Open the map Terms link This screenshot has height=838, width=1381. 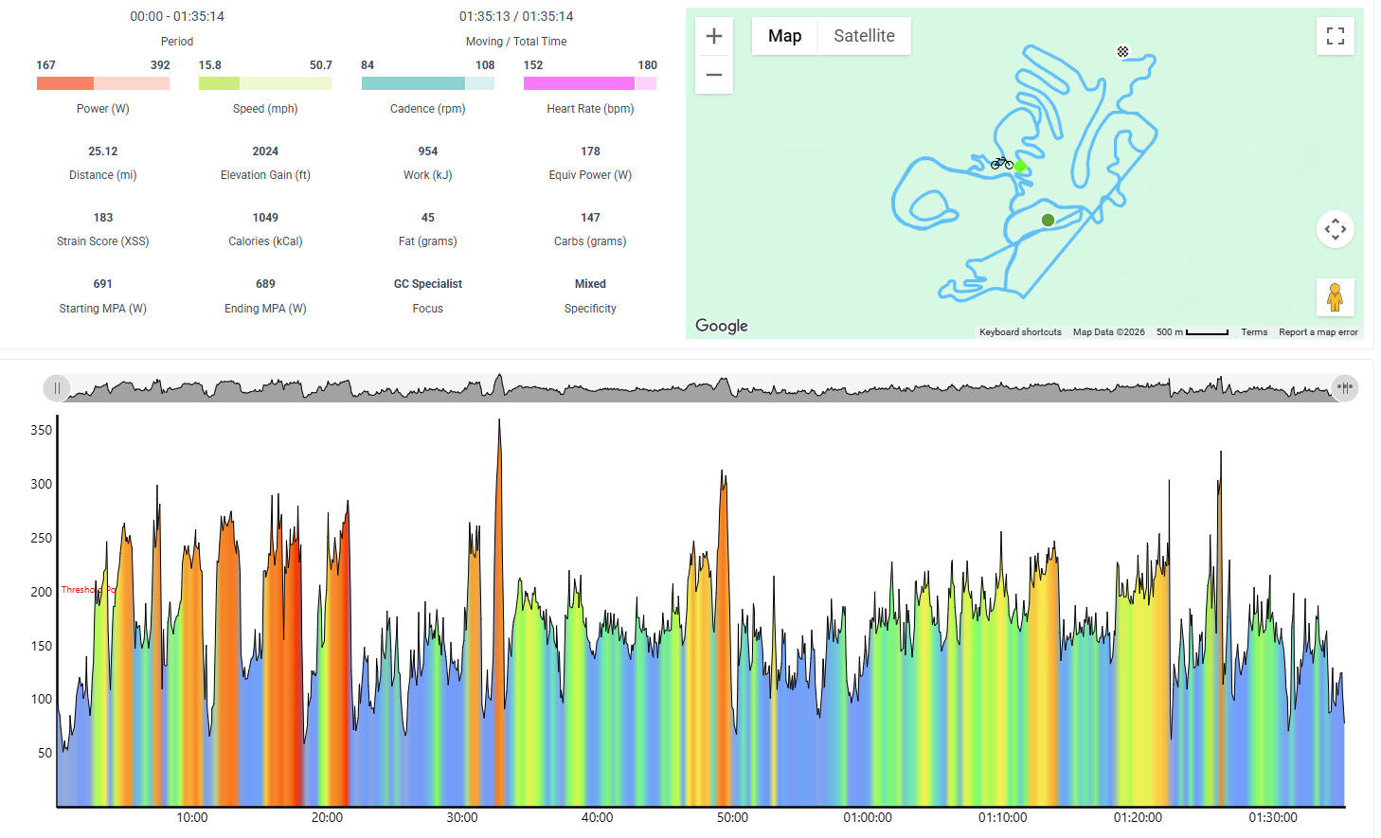[1254, 332]
